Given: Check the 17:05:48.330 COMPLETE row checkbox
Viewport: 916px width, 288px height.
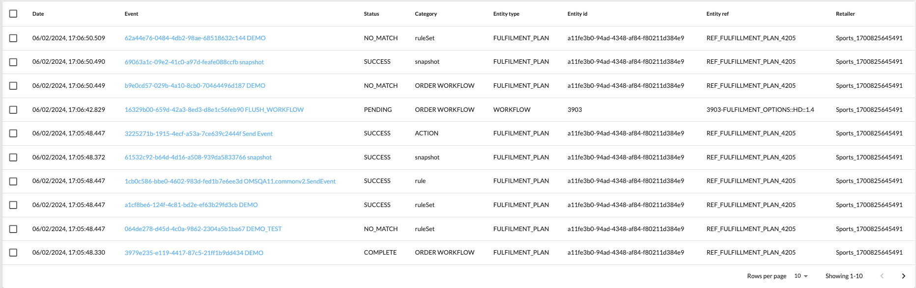Looking at the screenshot, I should click(13, 253).
